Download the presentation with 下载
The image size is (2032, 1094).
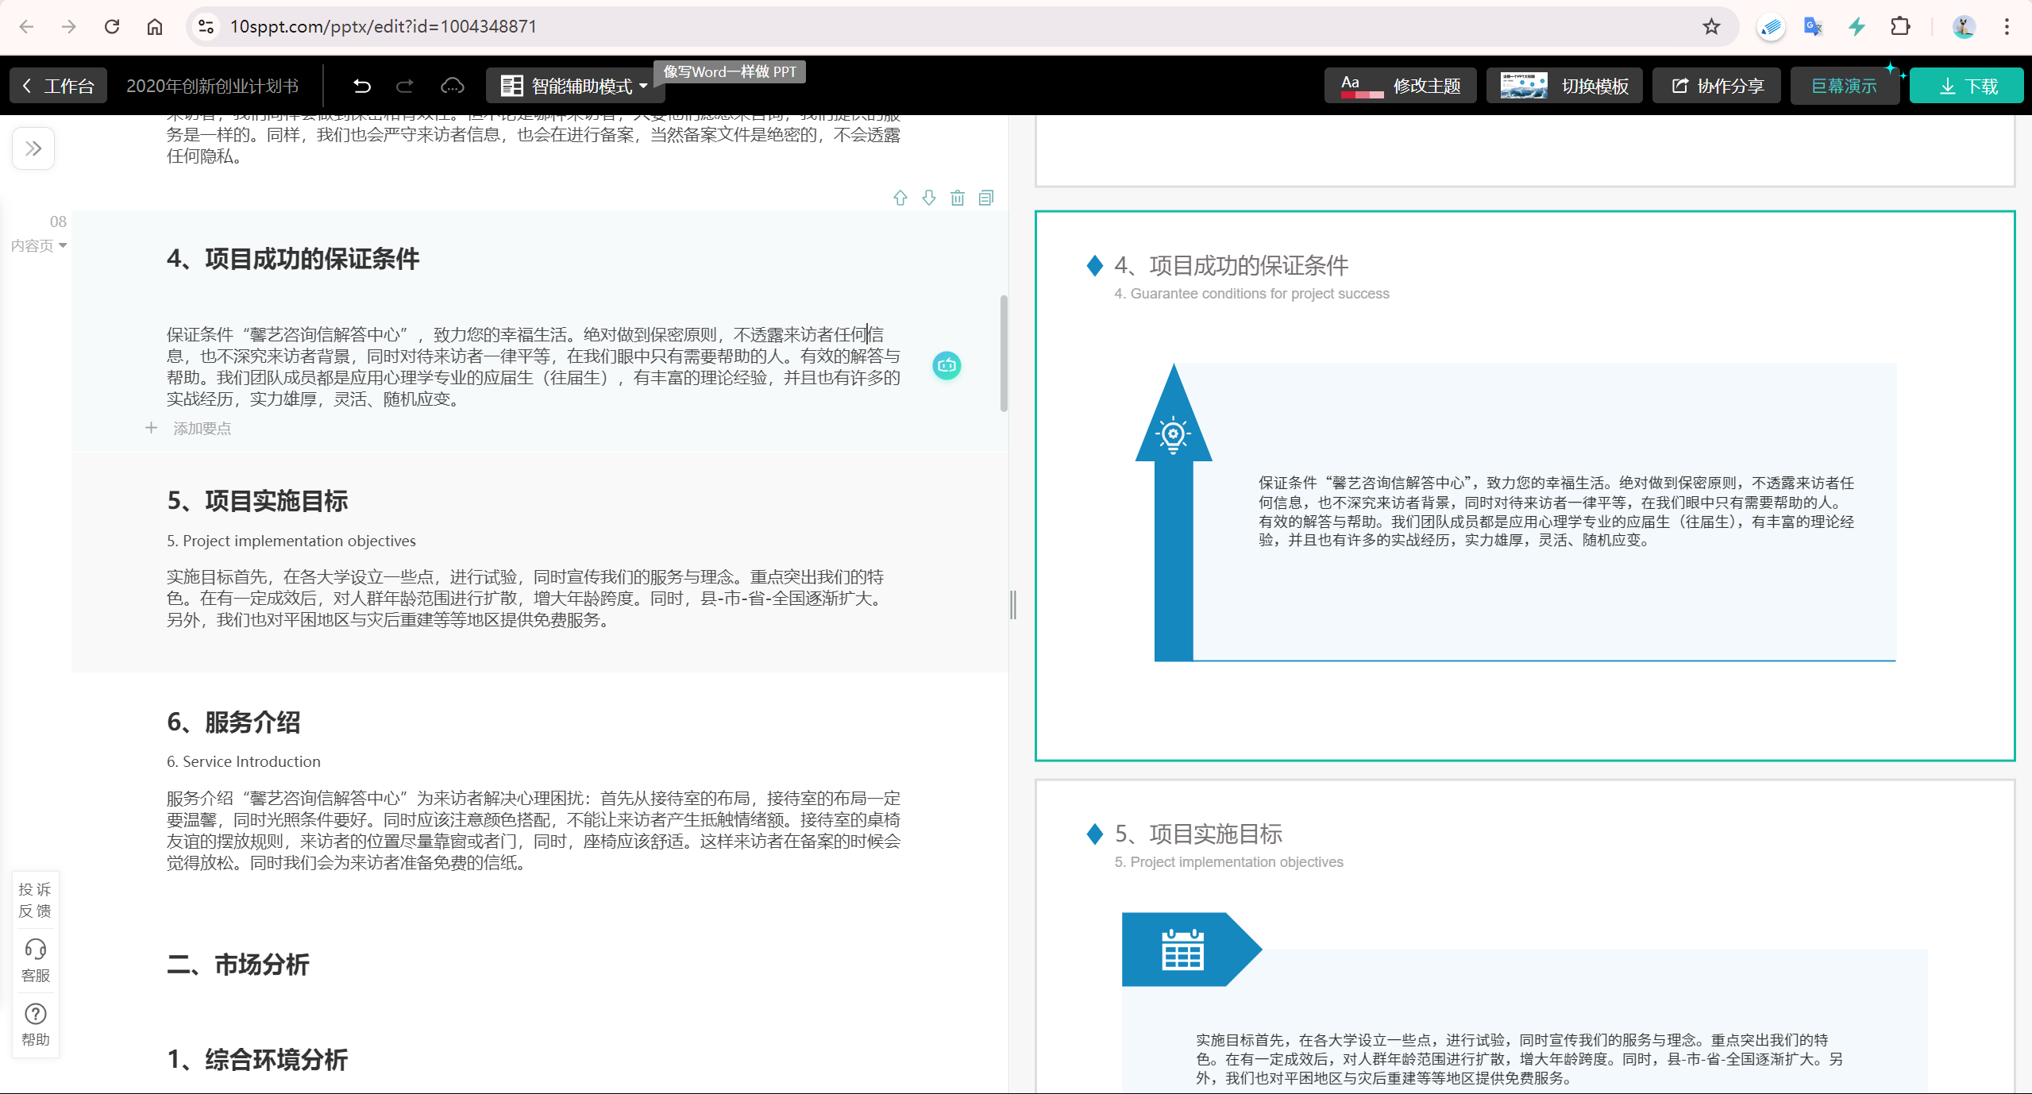click(x=1966, y=86)
